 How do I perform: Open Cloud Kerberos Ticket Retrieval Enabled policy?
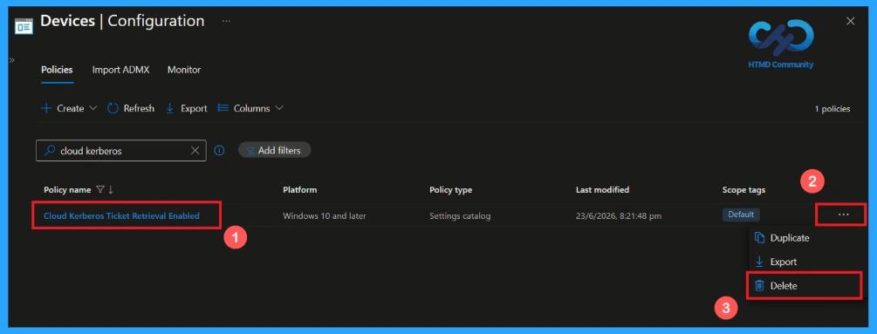tap(121, 215)
